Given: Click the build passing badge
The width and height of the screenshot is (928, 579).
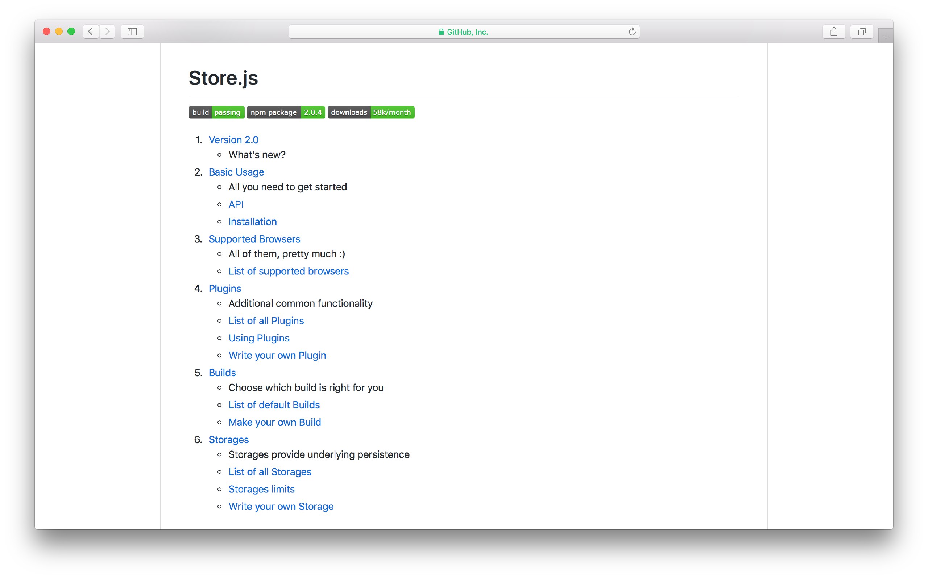Looking at the screenshot, I should pyautogui.click(x=216, y=112).
